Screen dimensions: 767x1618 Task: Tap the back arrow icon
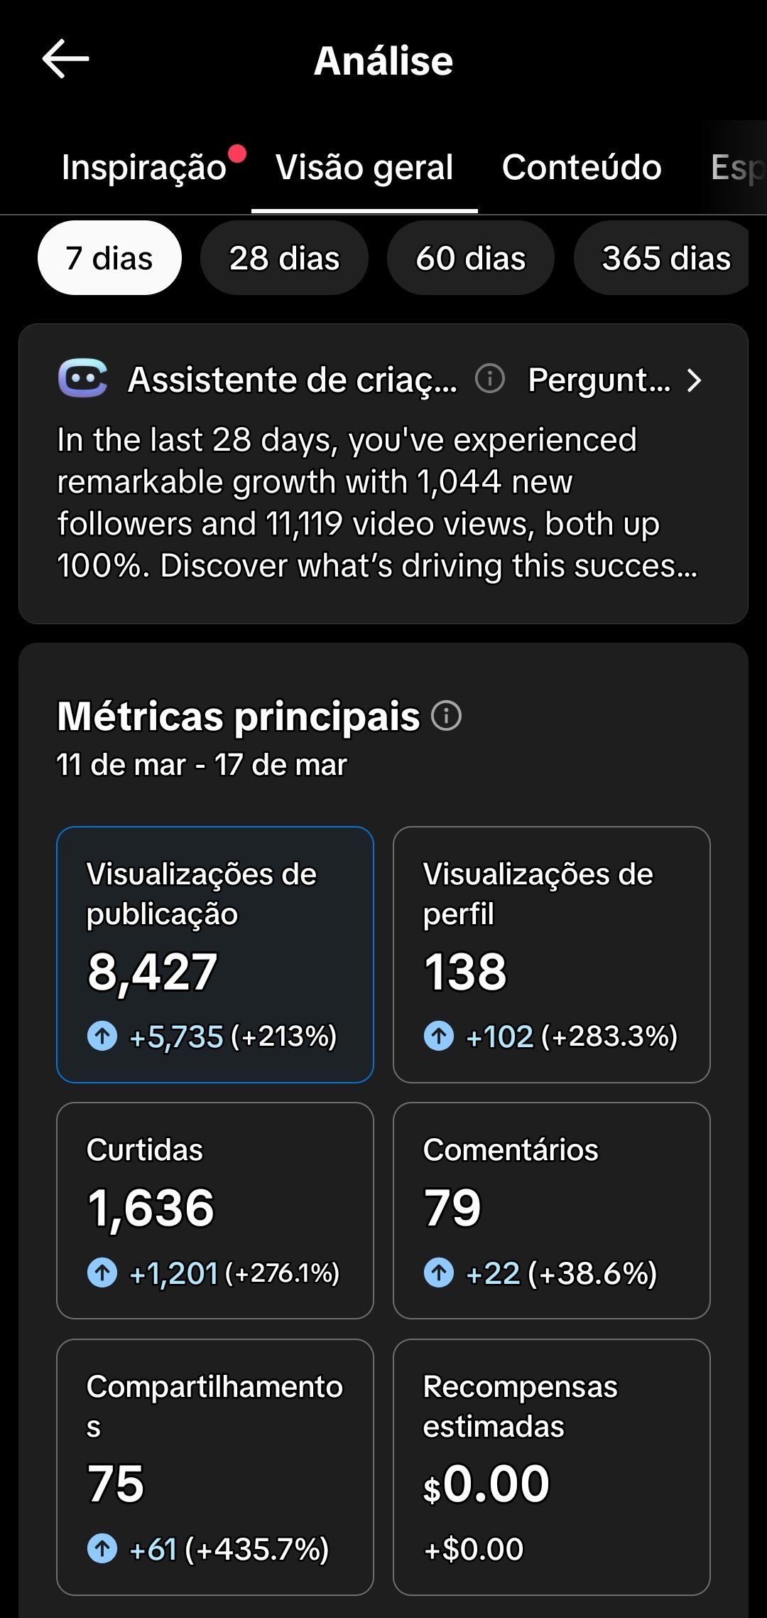point(65,59)
